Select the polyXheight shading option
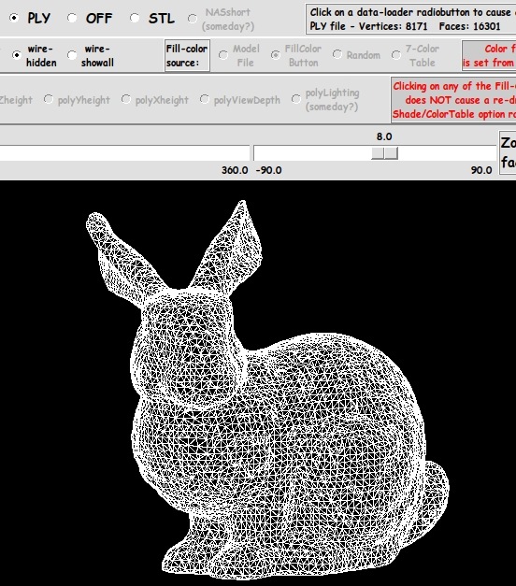Image resolution: width=516 pixels, height=586 pixels. point(126,99)
